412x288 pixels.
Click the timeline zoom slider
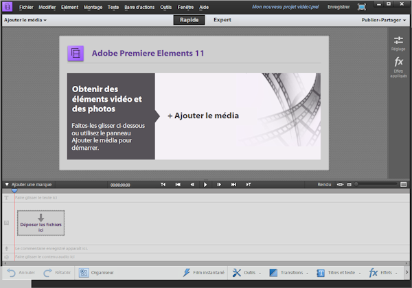click(x=376, y=184)
